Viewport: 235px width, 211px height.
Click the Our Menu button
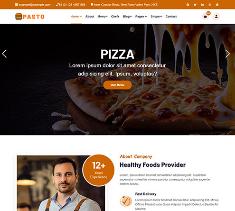tap(117, 85)
